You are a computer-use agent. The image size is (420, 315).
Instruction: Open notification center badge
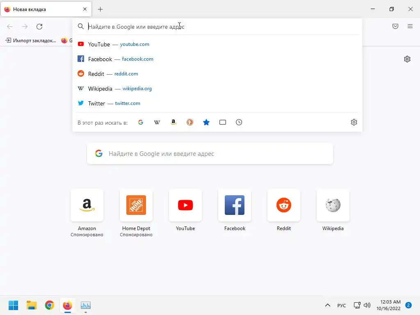click(409, 305)
